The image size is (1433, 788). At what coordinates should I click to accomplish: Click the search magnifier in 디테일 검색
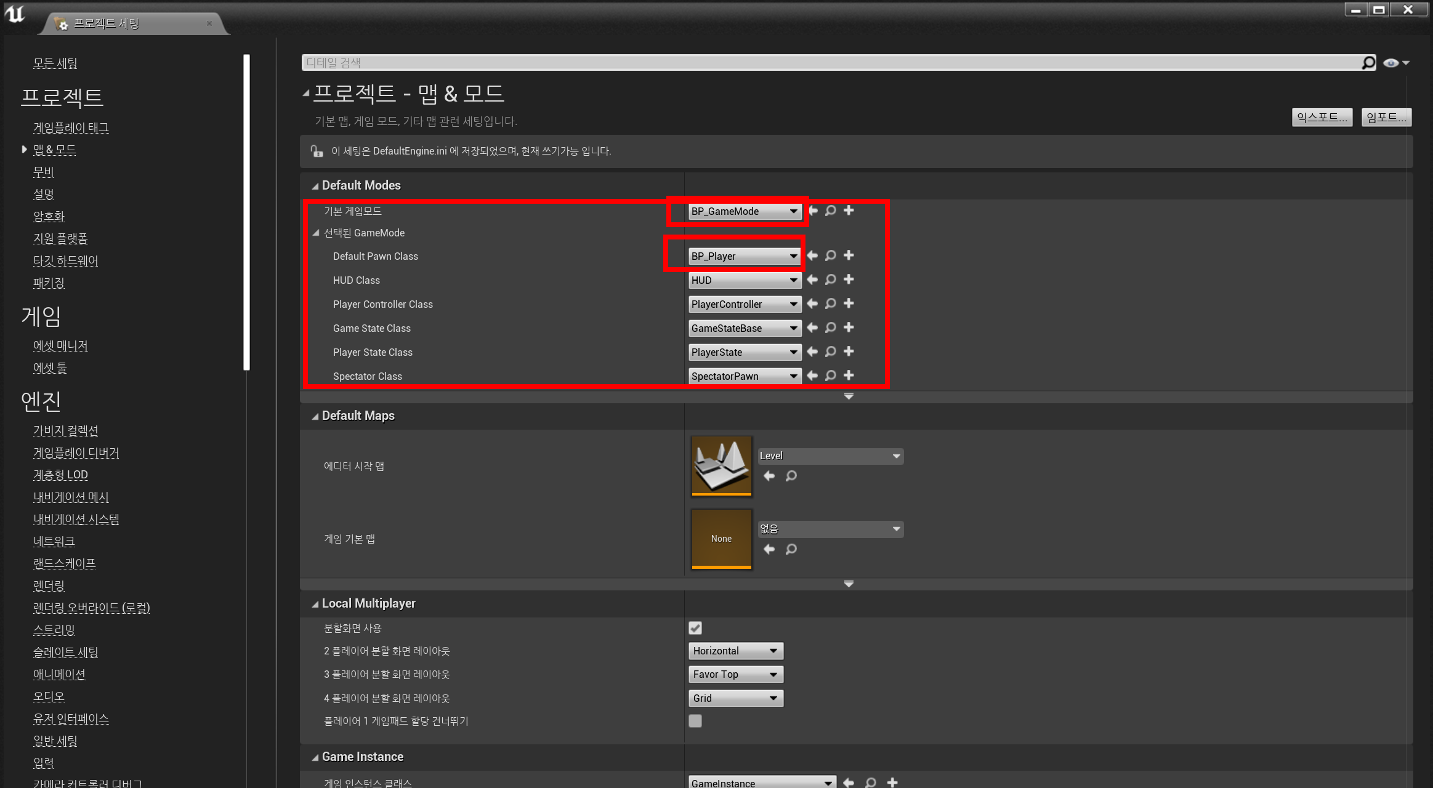tap(1368, 63)
